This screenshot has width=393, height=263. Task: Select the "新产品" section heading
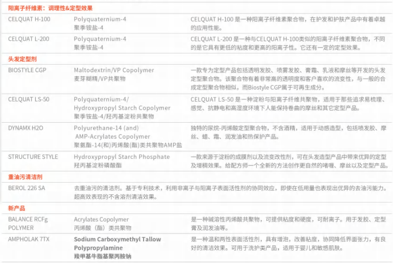coord(16,208)
